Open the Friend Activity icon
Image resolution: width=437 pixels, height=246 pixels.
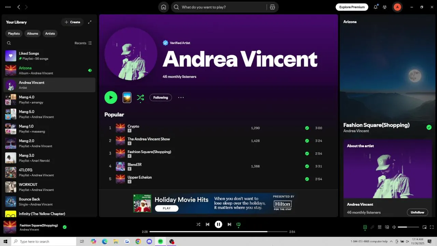coord(385,7)
